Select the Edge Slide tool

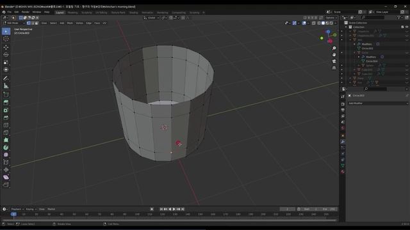(6, 162)
